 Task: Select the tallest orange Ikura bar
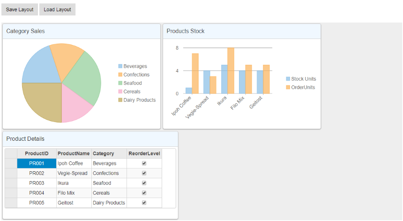point(231,70)
